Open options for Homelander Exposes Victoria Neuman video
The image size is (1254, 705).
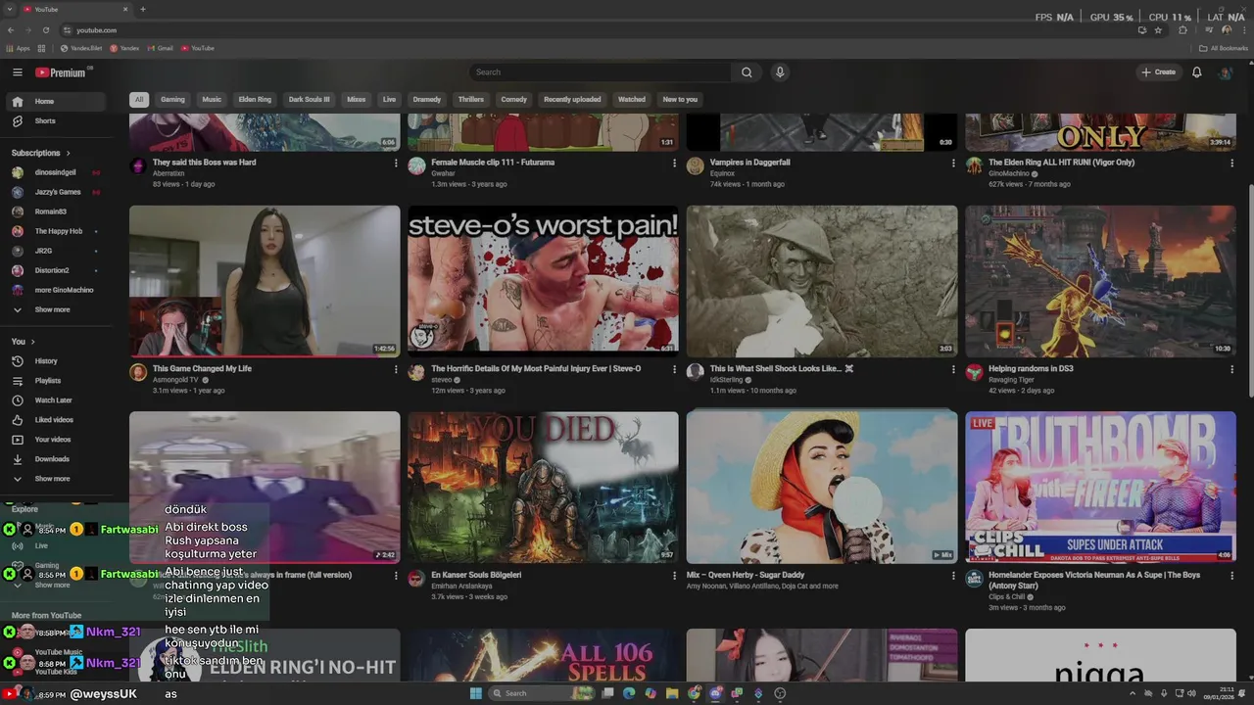pos(1231,576)
